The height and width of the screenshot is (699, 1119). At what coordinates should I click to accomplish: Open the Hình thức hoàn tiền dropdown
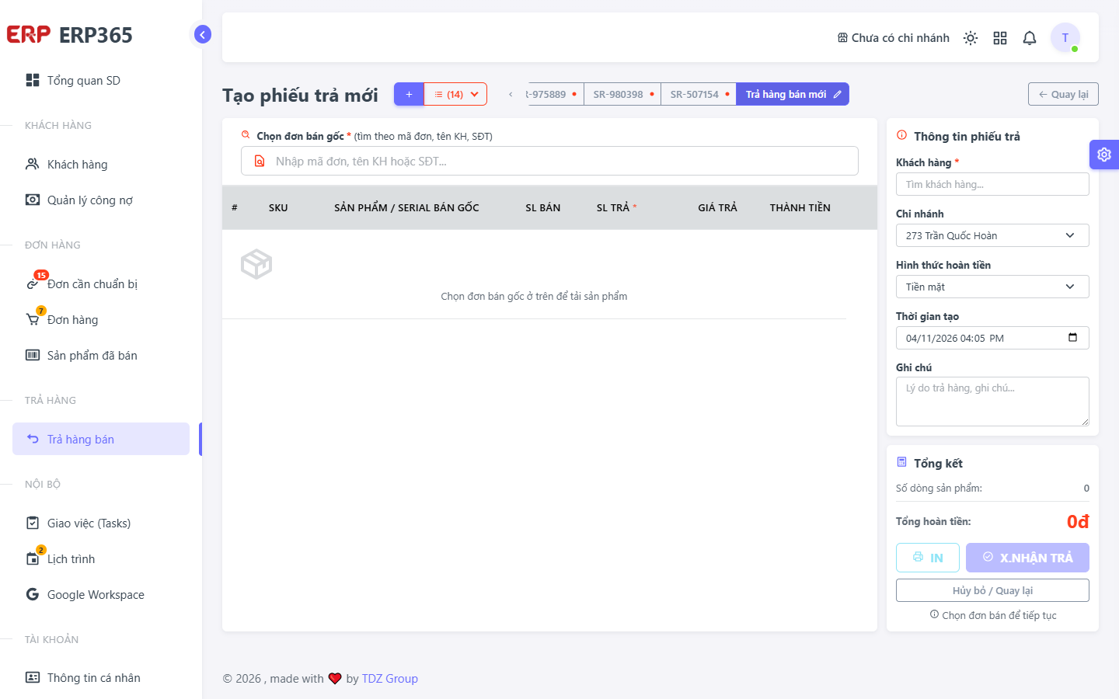pyautogui.click(x=992, y=287)
